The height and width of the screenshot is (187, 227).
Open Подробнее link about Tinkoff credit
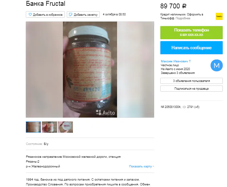(x=183, y=18)
